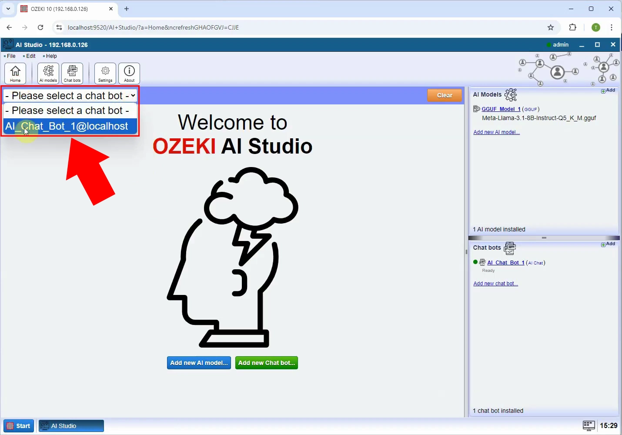The width and height of the screenshot is (622, 435).
Task: Go back with the browser back arrow
Action: [9, 27]
